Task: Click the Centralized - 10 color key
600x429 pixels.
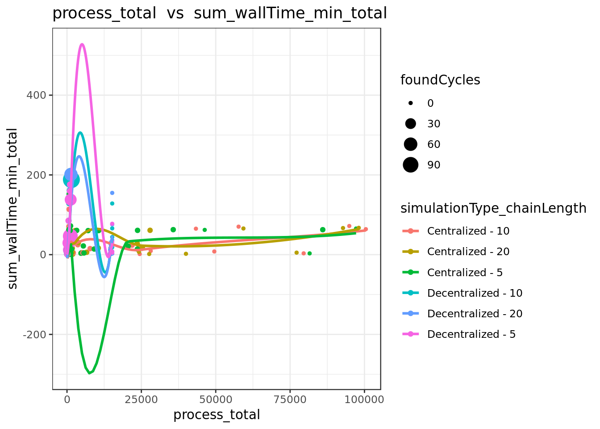Action: click(411, 231)
